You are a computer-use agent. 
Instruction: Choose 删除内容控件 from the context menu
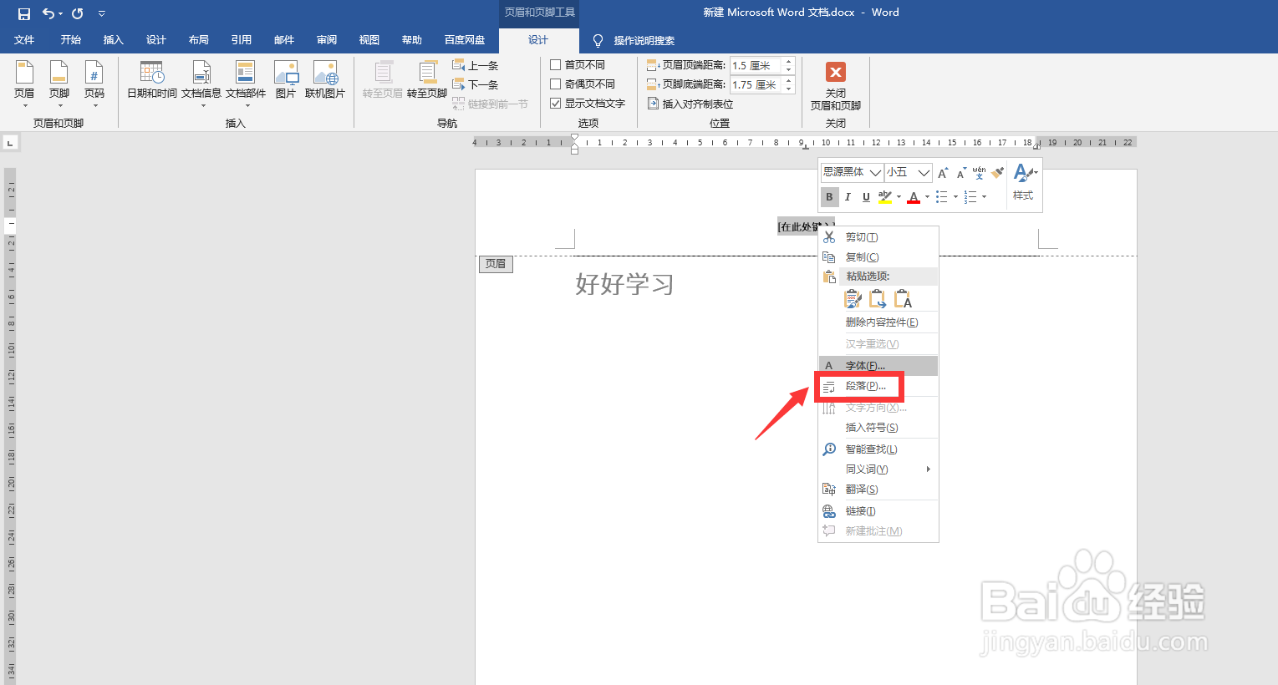878,322
